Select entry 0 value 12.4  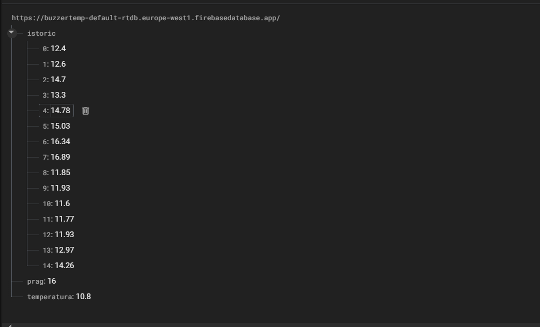click(x=58, y=49)
